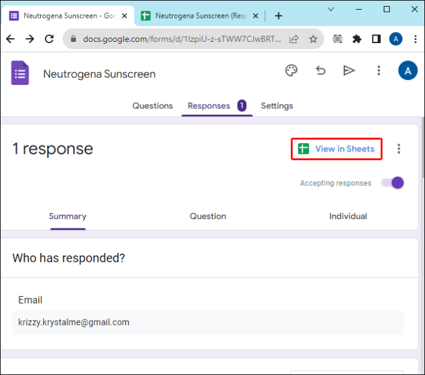Open the Settings tab
The width and height of the screenshot is (425, 375).
pos(277,106)
